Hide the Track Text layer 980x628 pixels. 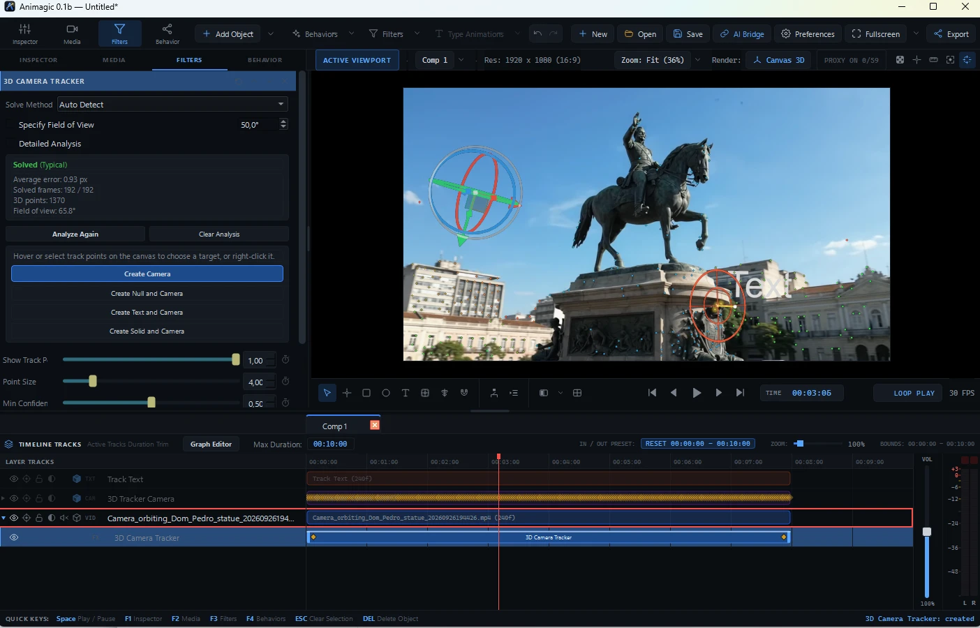14,479
